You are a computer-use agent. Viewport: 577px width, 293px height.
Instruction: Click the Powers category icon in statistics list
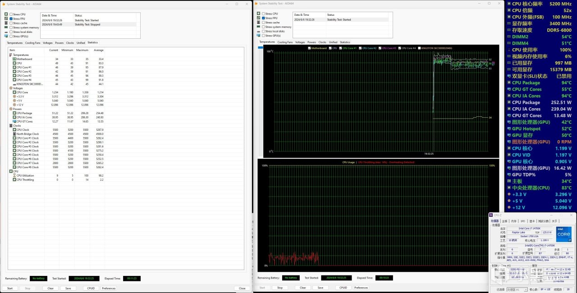(11, 109)
